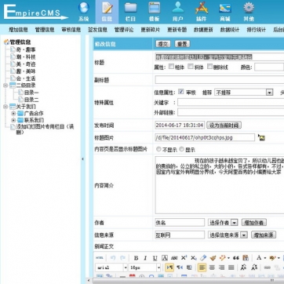Apply bold with the B editor icon
284x284 pixels.
click(x=136, y=258)
